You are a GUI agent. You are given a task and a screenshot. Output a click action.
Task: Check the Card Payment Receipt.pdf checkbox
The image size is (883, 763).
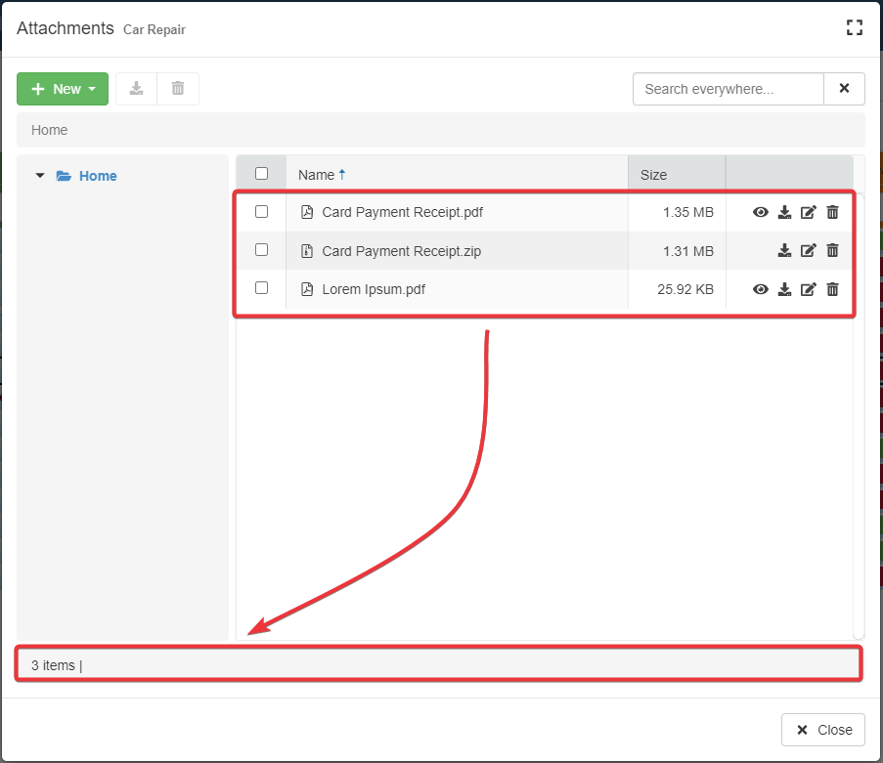click(x=261, y=211)
